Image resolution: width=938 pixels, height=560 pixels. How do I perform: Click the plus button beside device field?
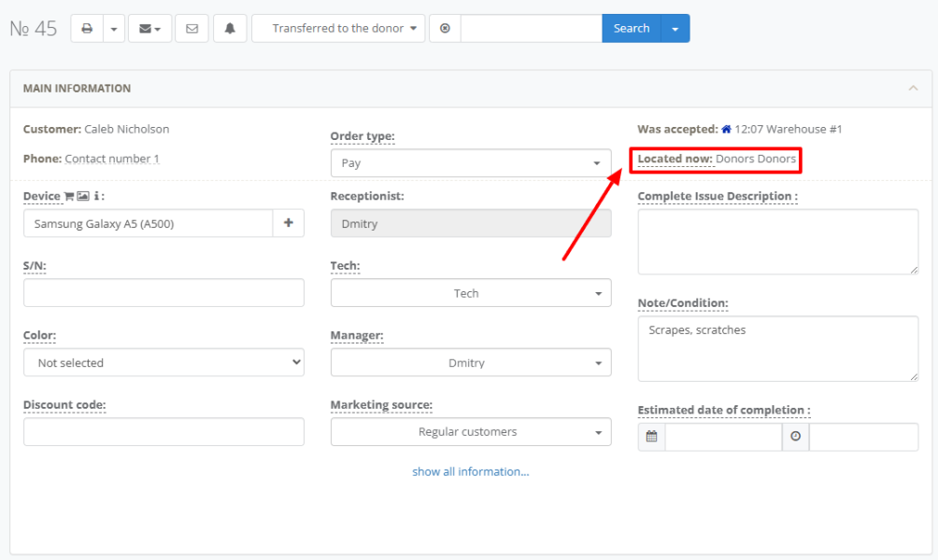(288, 223)
